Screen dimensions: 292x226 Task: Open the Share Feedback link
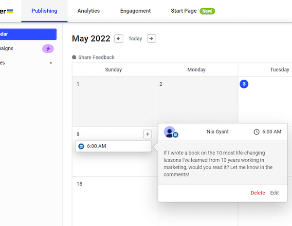coord(96,57)
